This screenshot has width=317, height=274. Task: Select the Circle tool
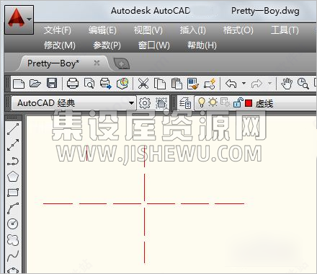13,224
